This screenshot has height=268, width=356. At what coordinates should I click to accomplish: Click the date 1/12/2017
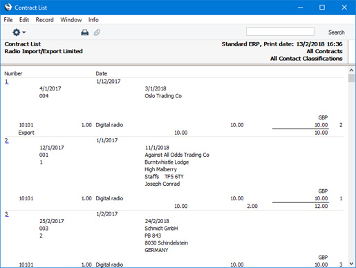point(109,82)
